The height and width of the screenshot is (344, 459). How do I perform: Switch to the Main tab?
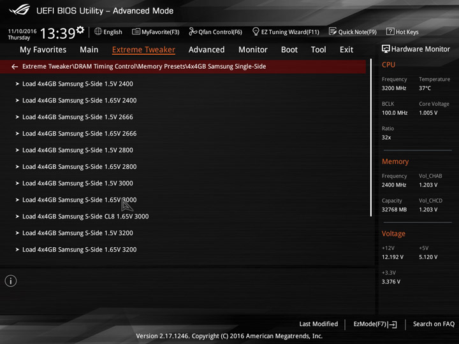tap(89, 50)
